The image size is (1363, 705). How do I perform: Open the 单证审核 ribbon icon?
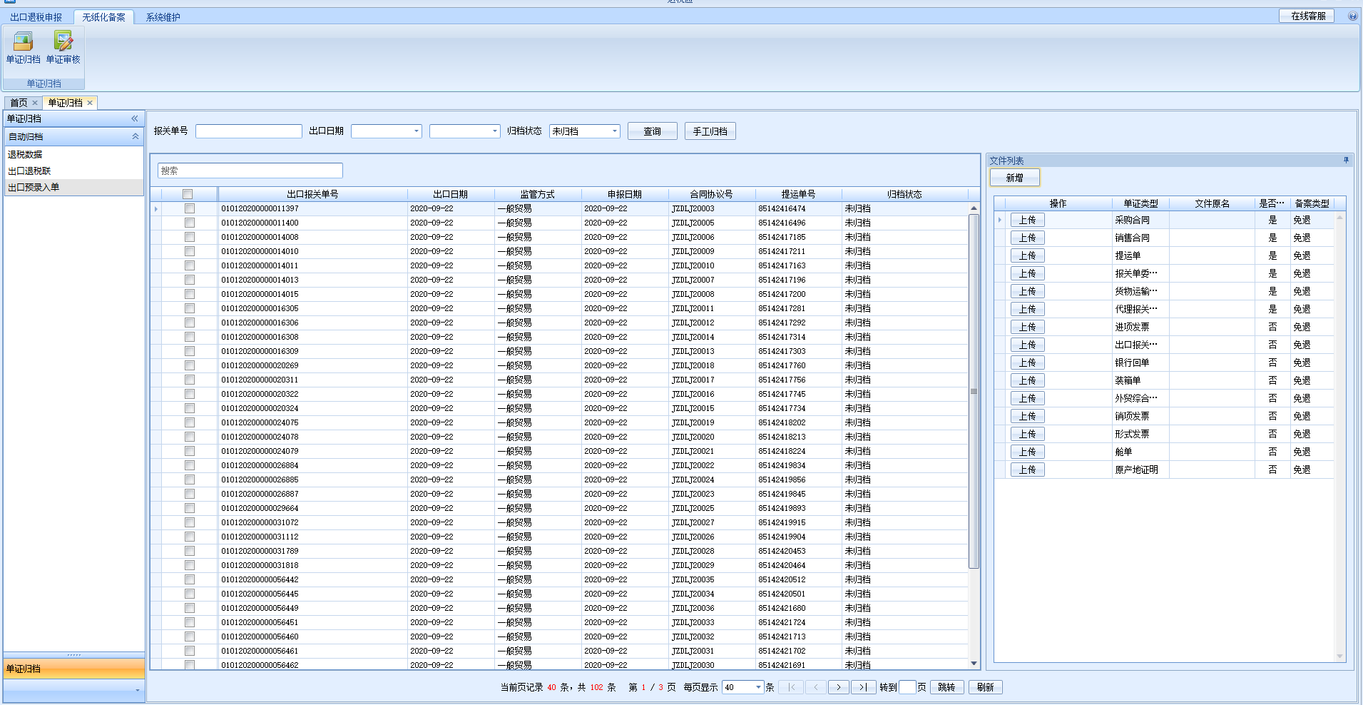point(63,47)
